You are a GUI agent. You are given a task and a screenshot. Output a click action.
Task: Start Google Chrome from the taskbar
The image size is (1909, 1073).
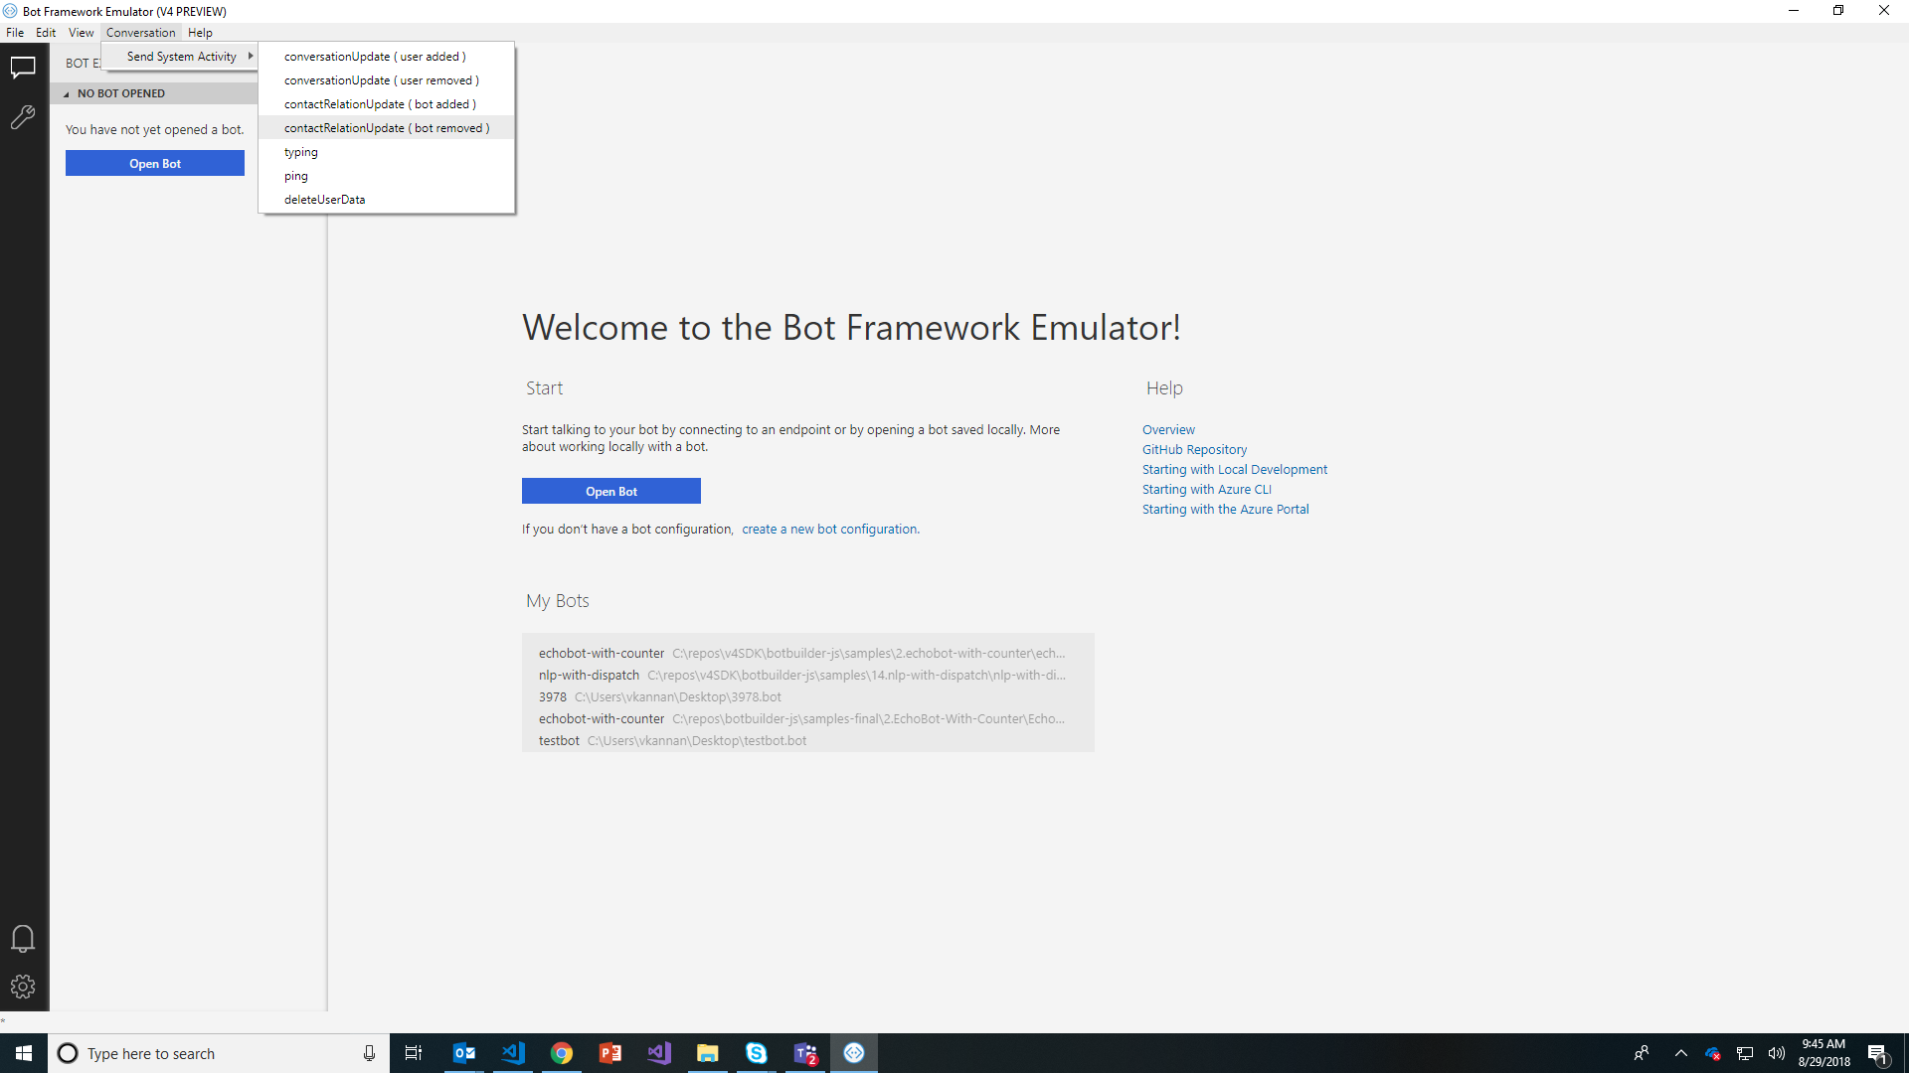tap(562, 1052)
